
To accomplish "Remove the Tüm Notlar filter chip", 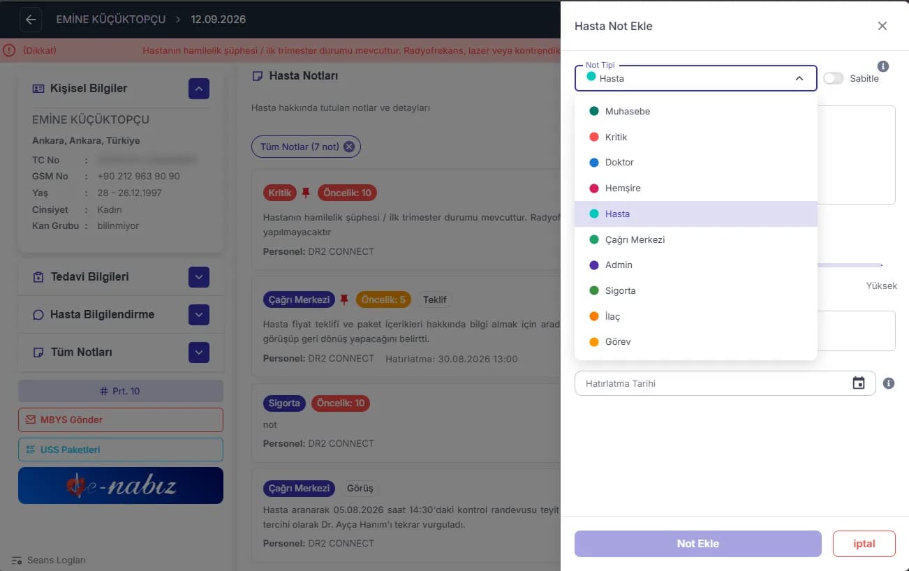I will pos(349,147).
